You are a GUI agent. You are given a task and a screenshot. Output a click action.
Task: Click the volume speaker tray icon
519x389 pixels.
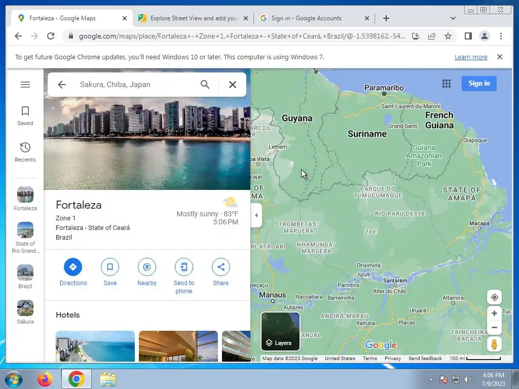[x=468, y=379]
